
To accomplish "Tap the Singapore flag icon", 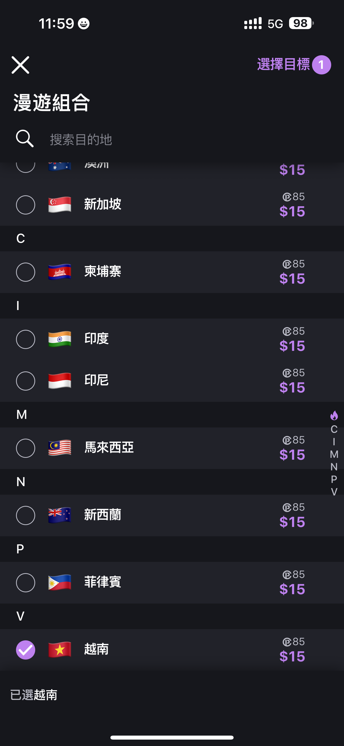I will (x=60, y=204).
